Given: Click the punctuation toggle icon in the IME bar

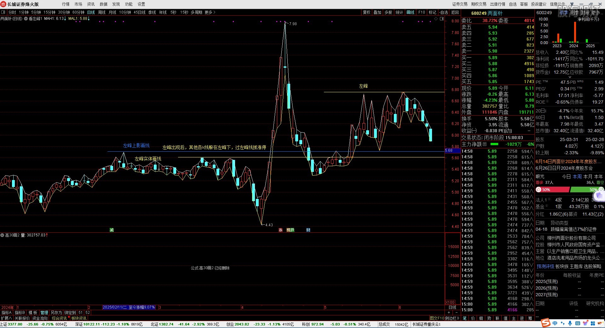Looking at the screenshot, I should point(562,323).
